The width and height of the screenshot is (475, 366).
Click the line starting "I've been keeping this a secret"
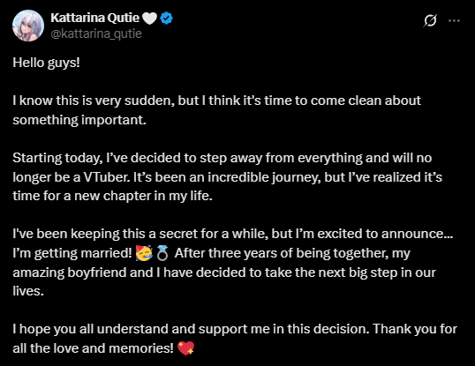tap(233, 234)
